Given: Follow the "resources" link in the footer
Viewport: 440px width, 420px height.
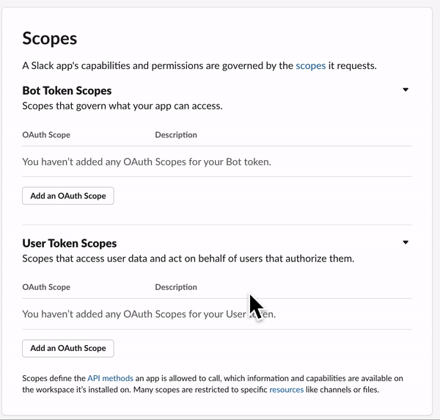Looking at the screenshot, I should [x=286, y=390].
